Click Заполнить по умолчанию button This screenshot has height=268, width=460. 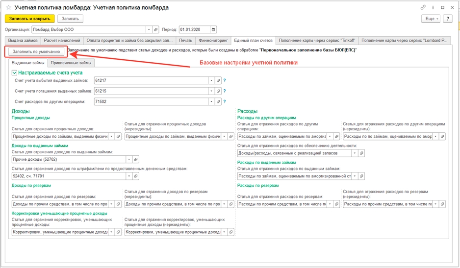click(37, 51)
